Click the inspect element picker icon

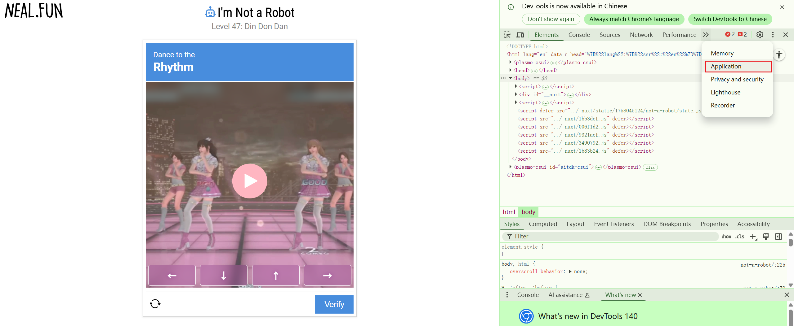pos(507,35)
